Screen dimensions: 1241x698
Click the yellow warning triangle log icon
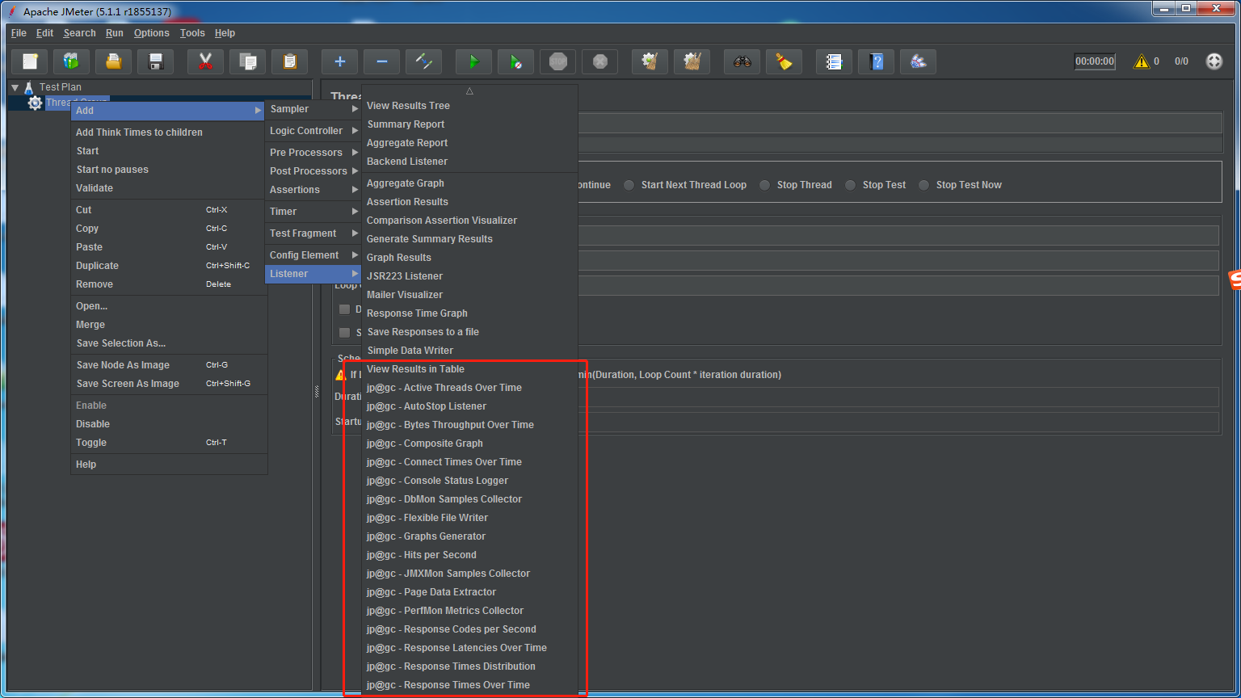click(1142, 61)
